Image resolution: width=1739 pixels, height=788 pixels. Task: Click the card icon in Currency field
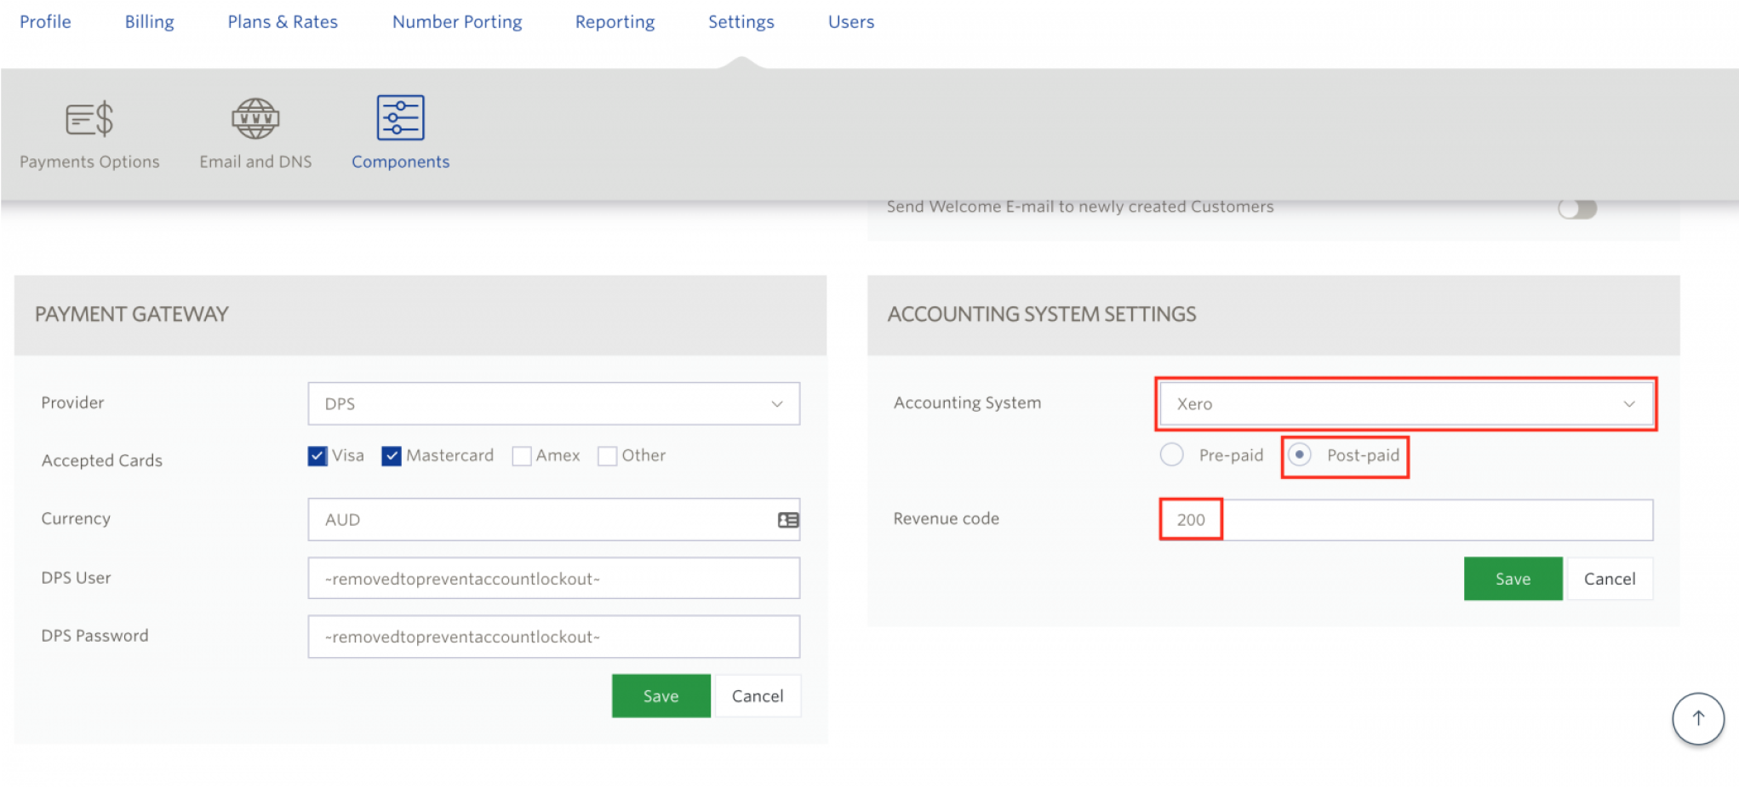[x=788, y=520]
